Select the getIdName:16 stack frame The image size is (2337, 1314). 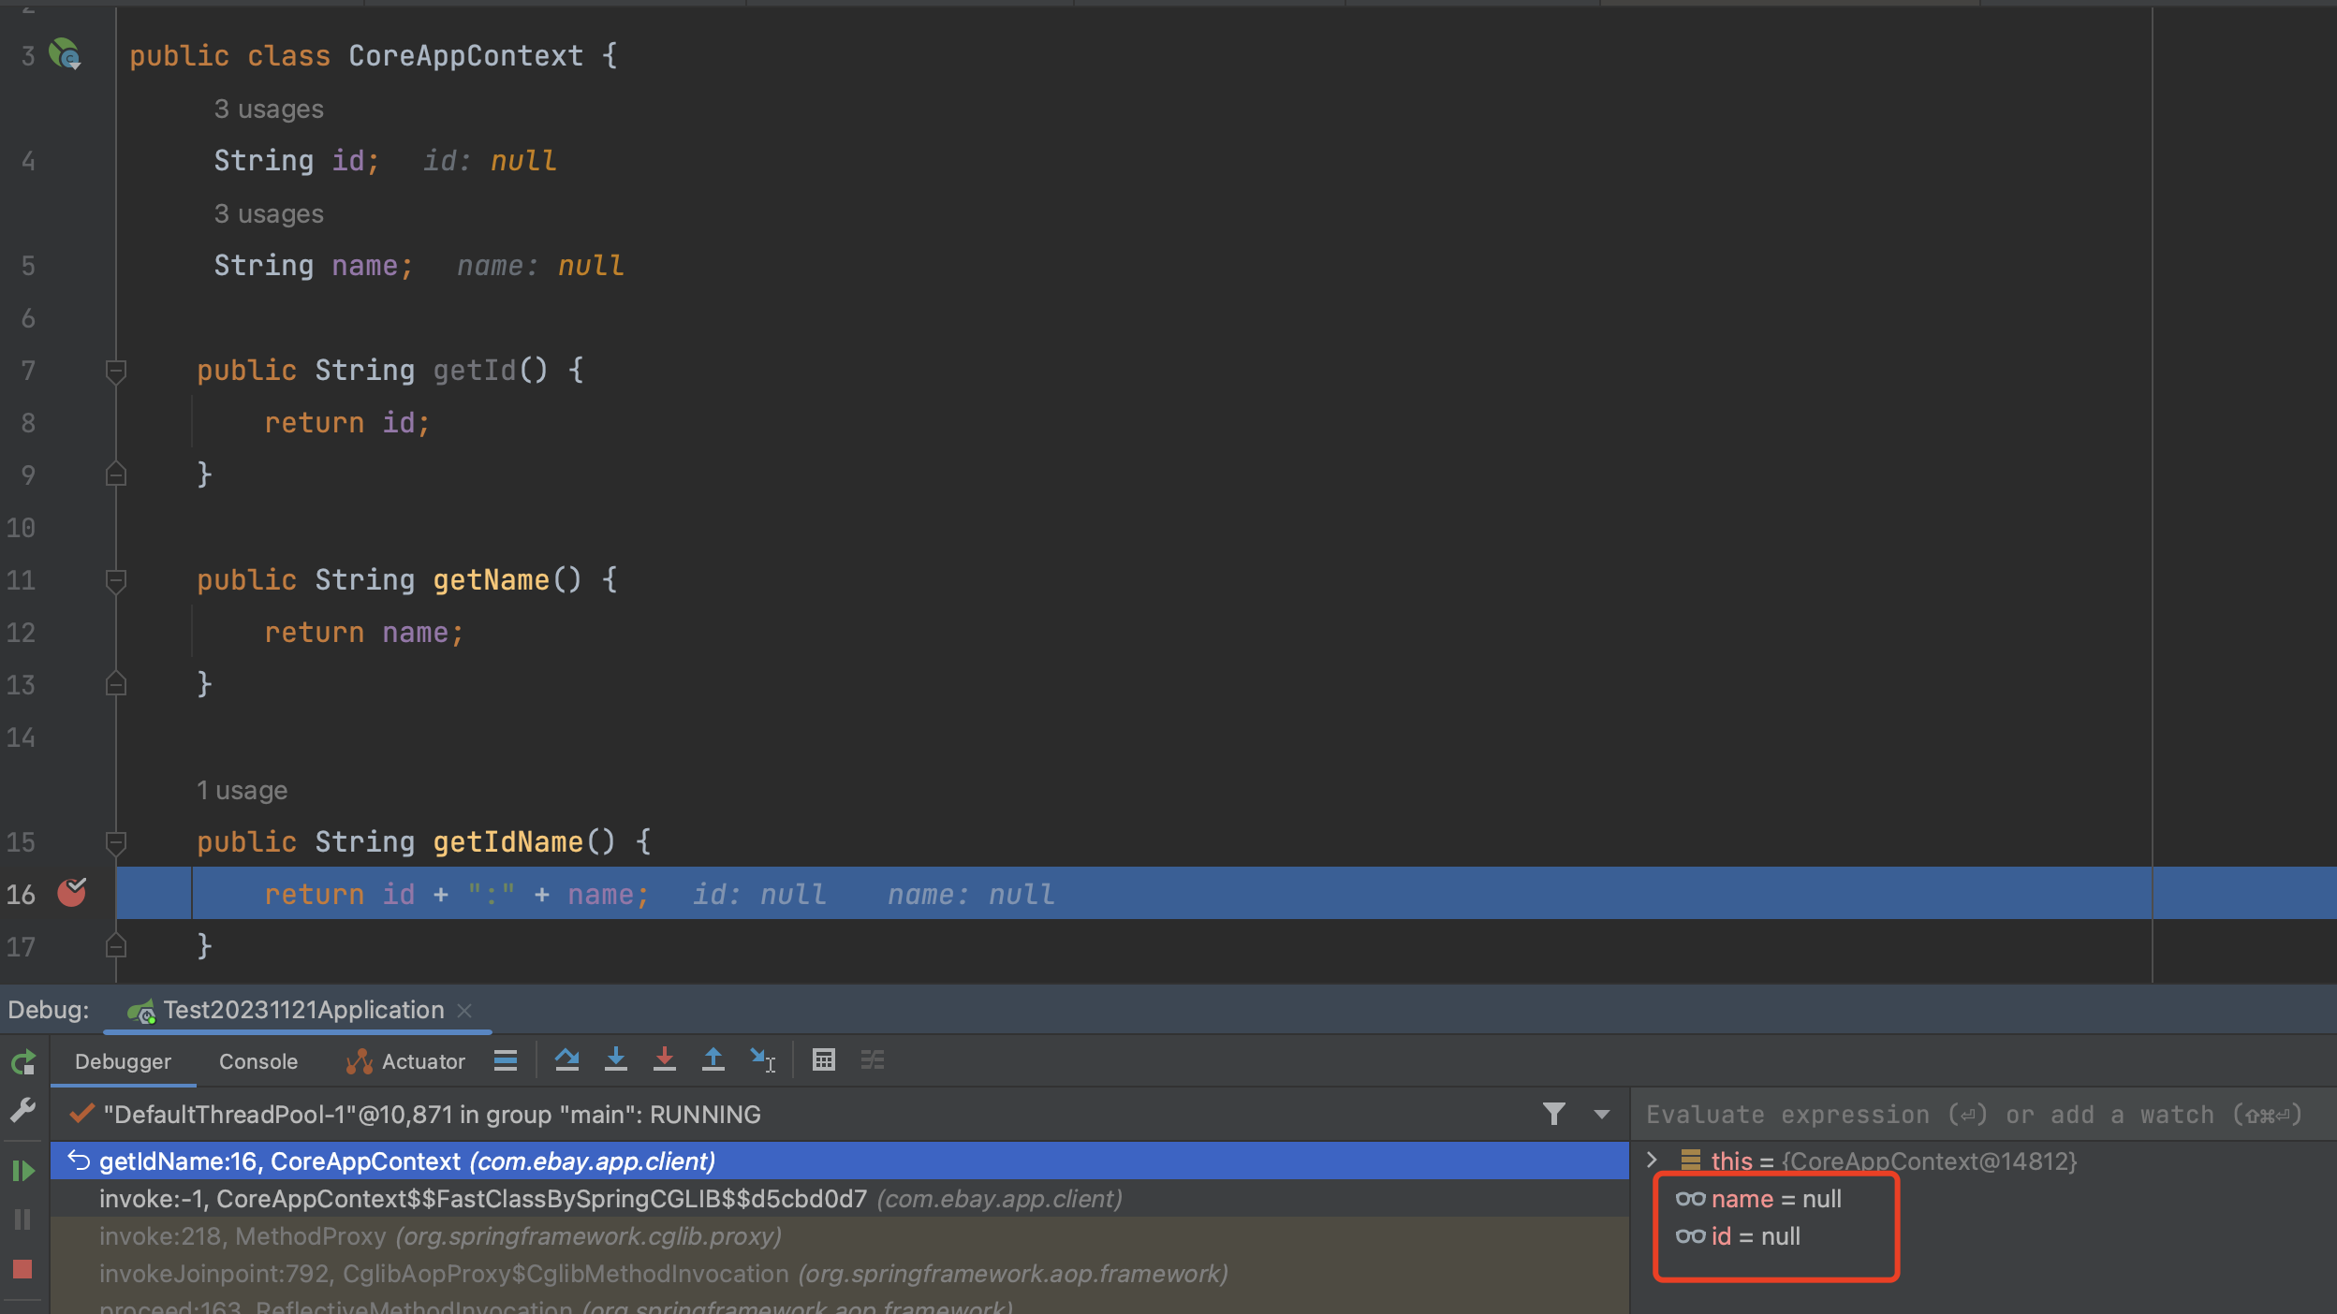[x=839, y=1161]
